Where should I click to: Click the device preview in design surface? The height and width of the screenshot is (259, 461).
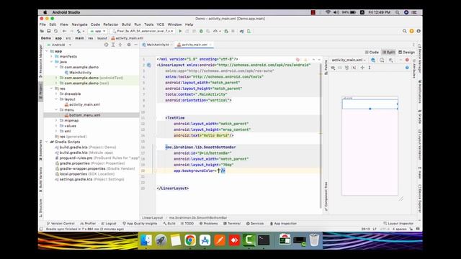[x=370, y=146]
